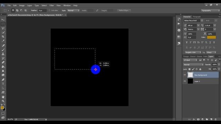Enable the Anti-alias checkbox

(49, 10)
